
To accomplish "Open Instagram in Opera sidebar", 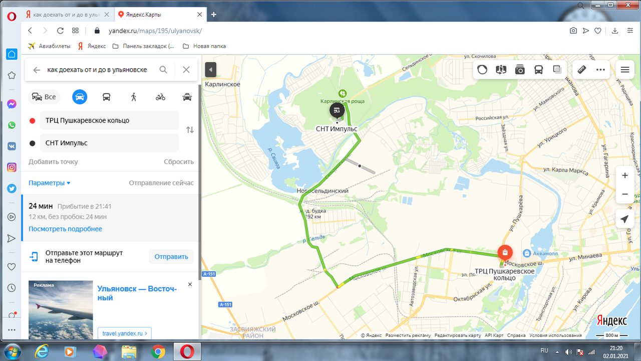I will [x=12, y=167].
